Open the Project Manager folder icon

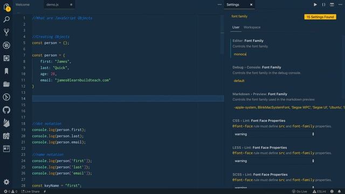tap(6, 84)
